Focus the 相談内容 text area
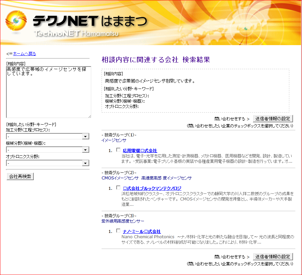302x275 pixels. coord(48,92)
